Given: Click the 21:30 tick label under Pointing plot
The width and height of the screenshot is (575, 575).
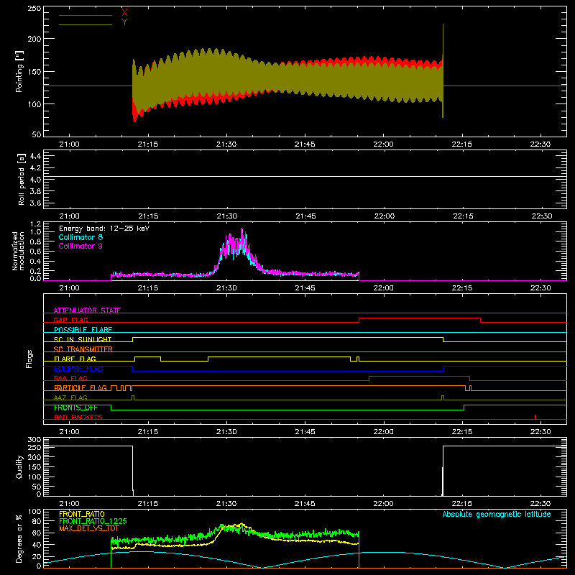Looking at the screenshot, I should [226, 144].
